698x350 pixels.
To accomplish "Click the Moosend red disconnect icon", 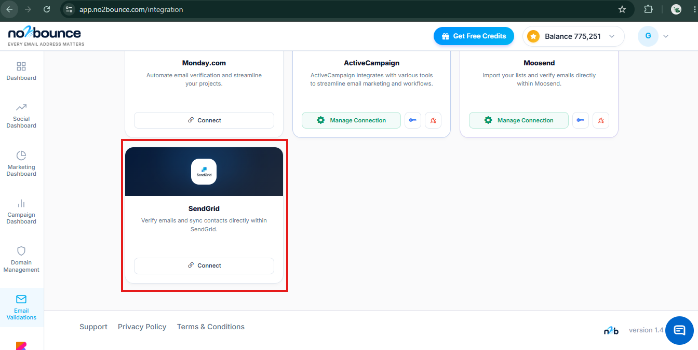I will coord(601,120).
